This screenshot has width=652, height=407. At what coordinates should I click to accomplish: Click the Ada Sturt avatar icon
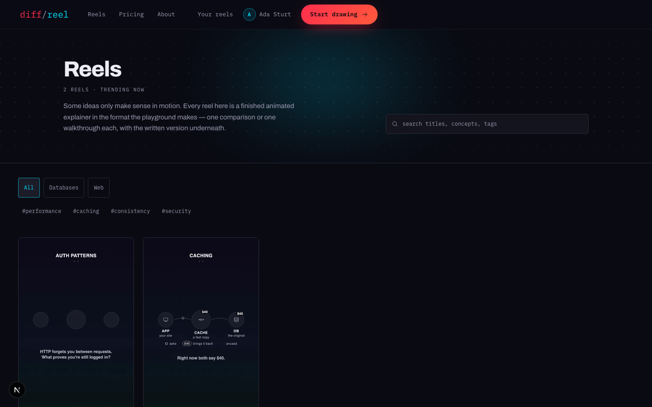[249, 14]
